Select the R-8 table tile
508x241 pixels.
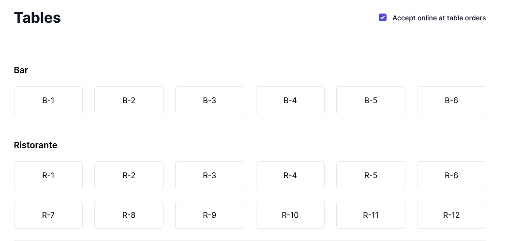(x=129, y=215)
